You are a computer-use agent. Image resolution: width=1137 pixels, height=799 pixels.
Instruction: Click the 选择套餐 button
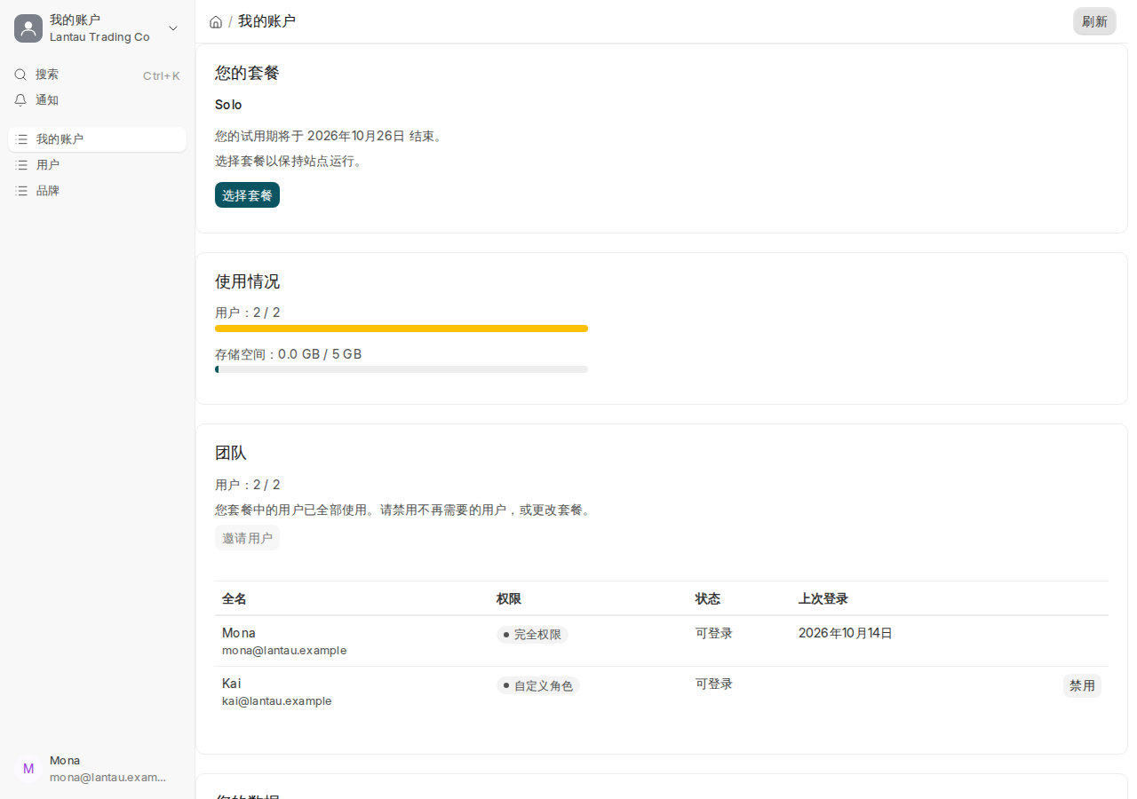point(247,195)
